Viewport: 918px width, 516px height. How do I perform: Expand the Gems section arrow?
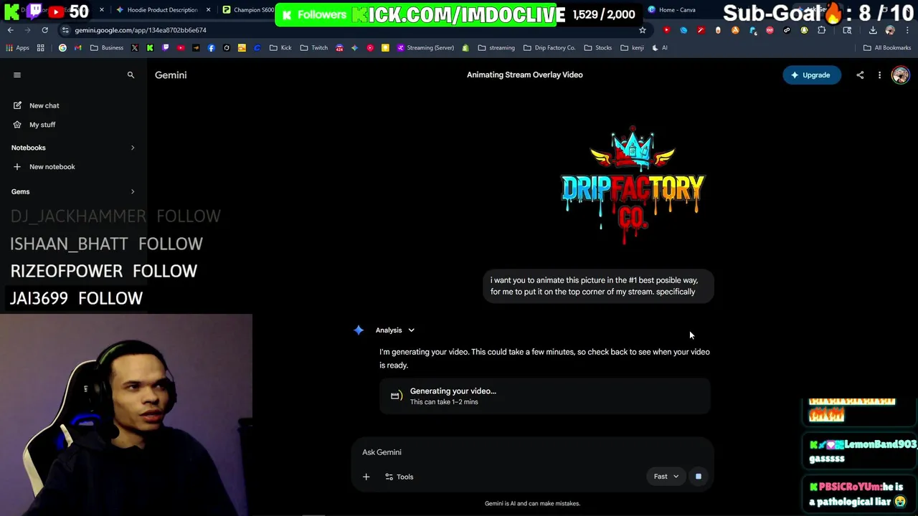(x=133, y=191)
